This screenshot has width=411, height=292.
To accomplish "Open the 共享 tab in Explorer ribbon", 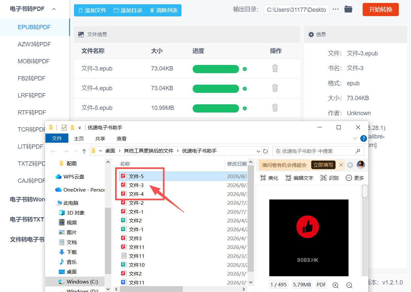I will 100,139.
